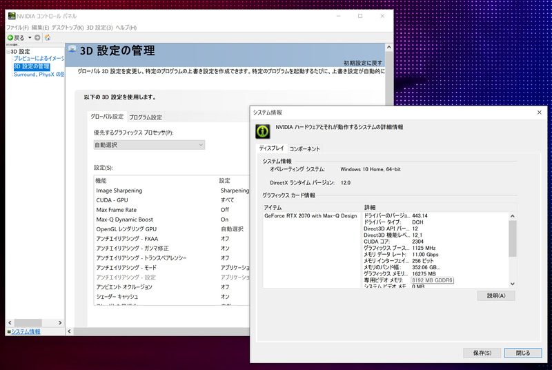This screenshot has height=370, width=552.
Task: Click the Forward arrow toolbar icon
Action: click(x=37, y=38)
